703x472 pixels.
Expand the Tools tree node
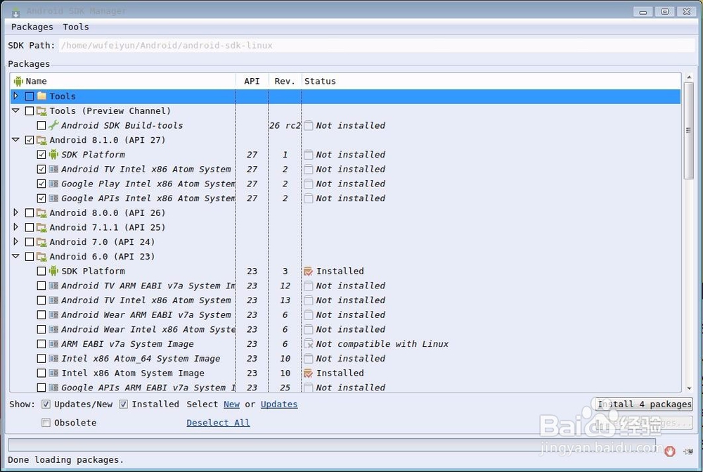click(x=15, y=96)
